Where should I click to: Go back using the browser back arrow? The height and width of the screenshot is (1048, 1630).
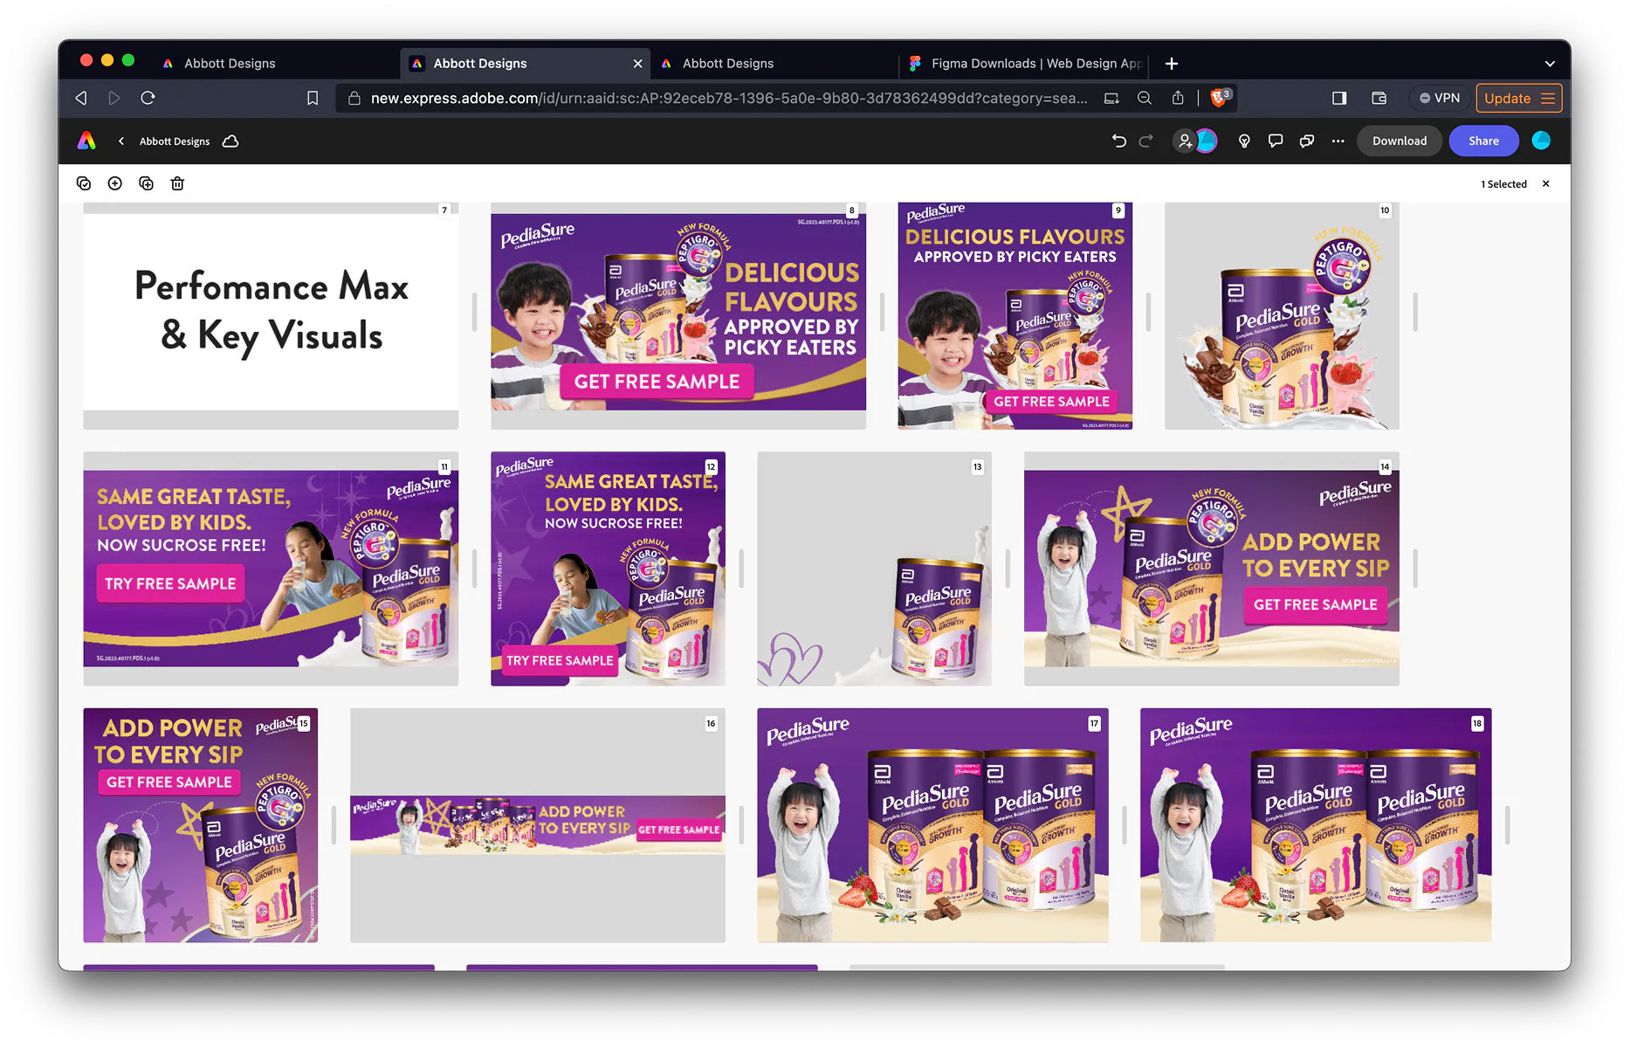pyautogui.click(x=81, y=98)
